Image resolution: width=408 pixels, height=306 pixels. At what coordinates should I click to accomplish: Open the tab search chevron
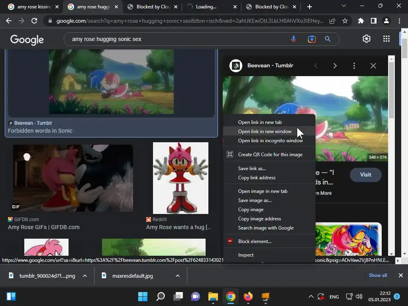344,6
